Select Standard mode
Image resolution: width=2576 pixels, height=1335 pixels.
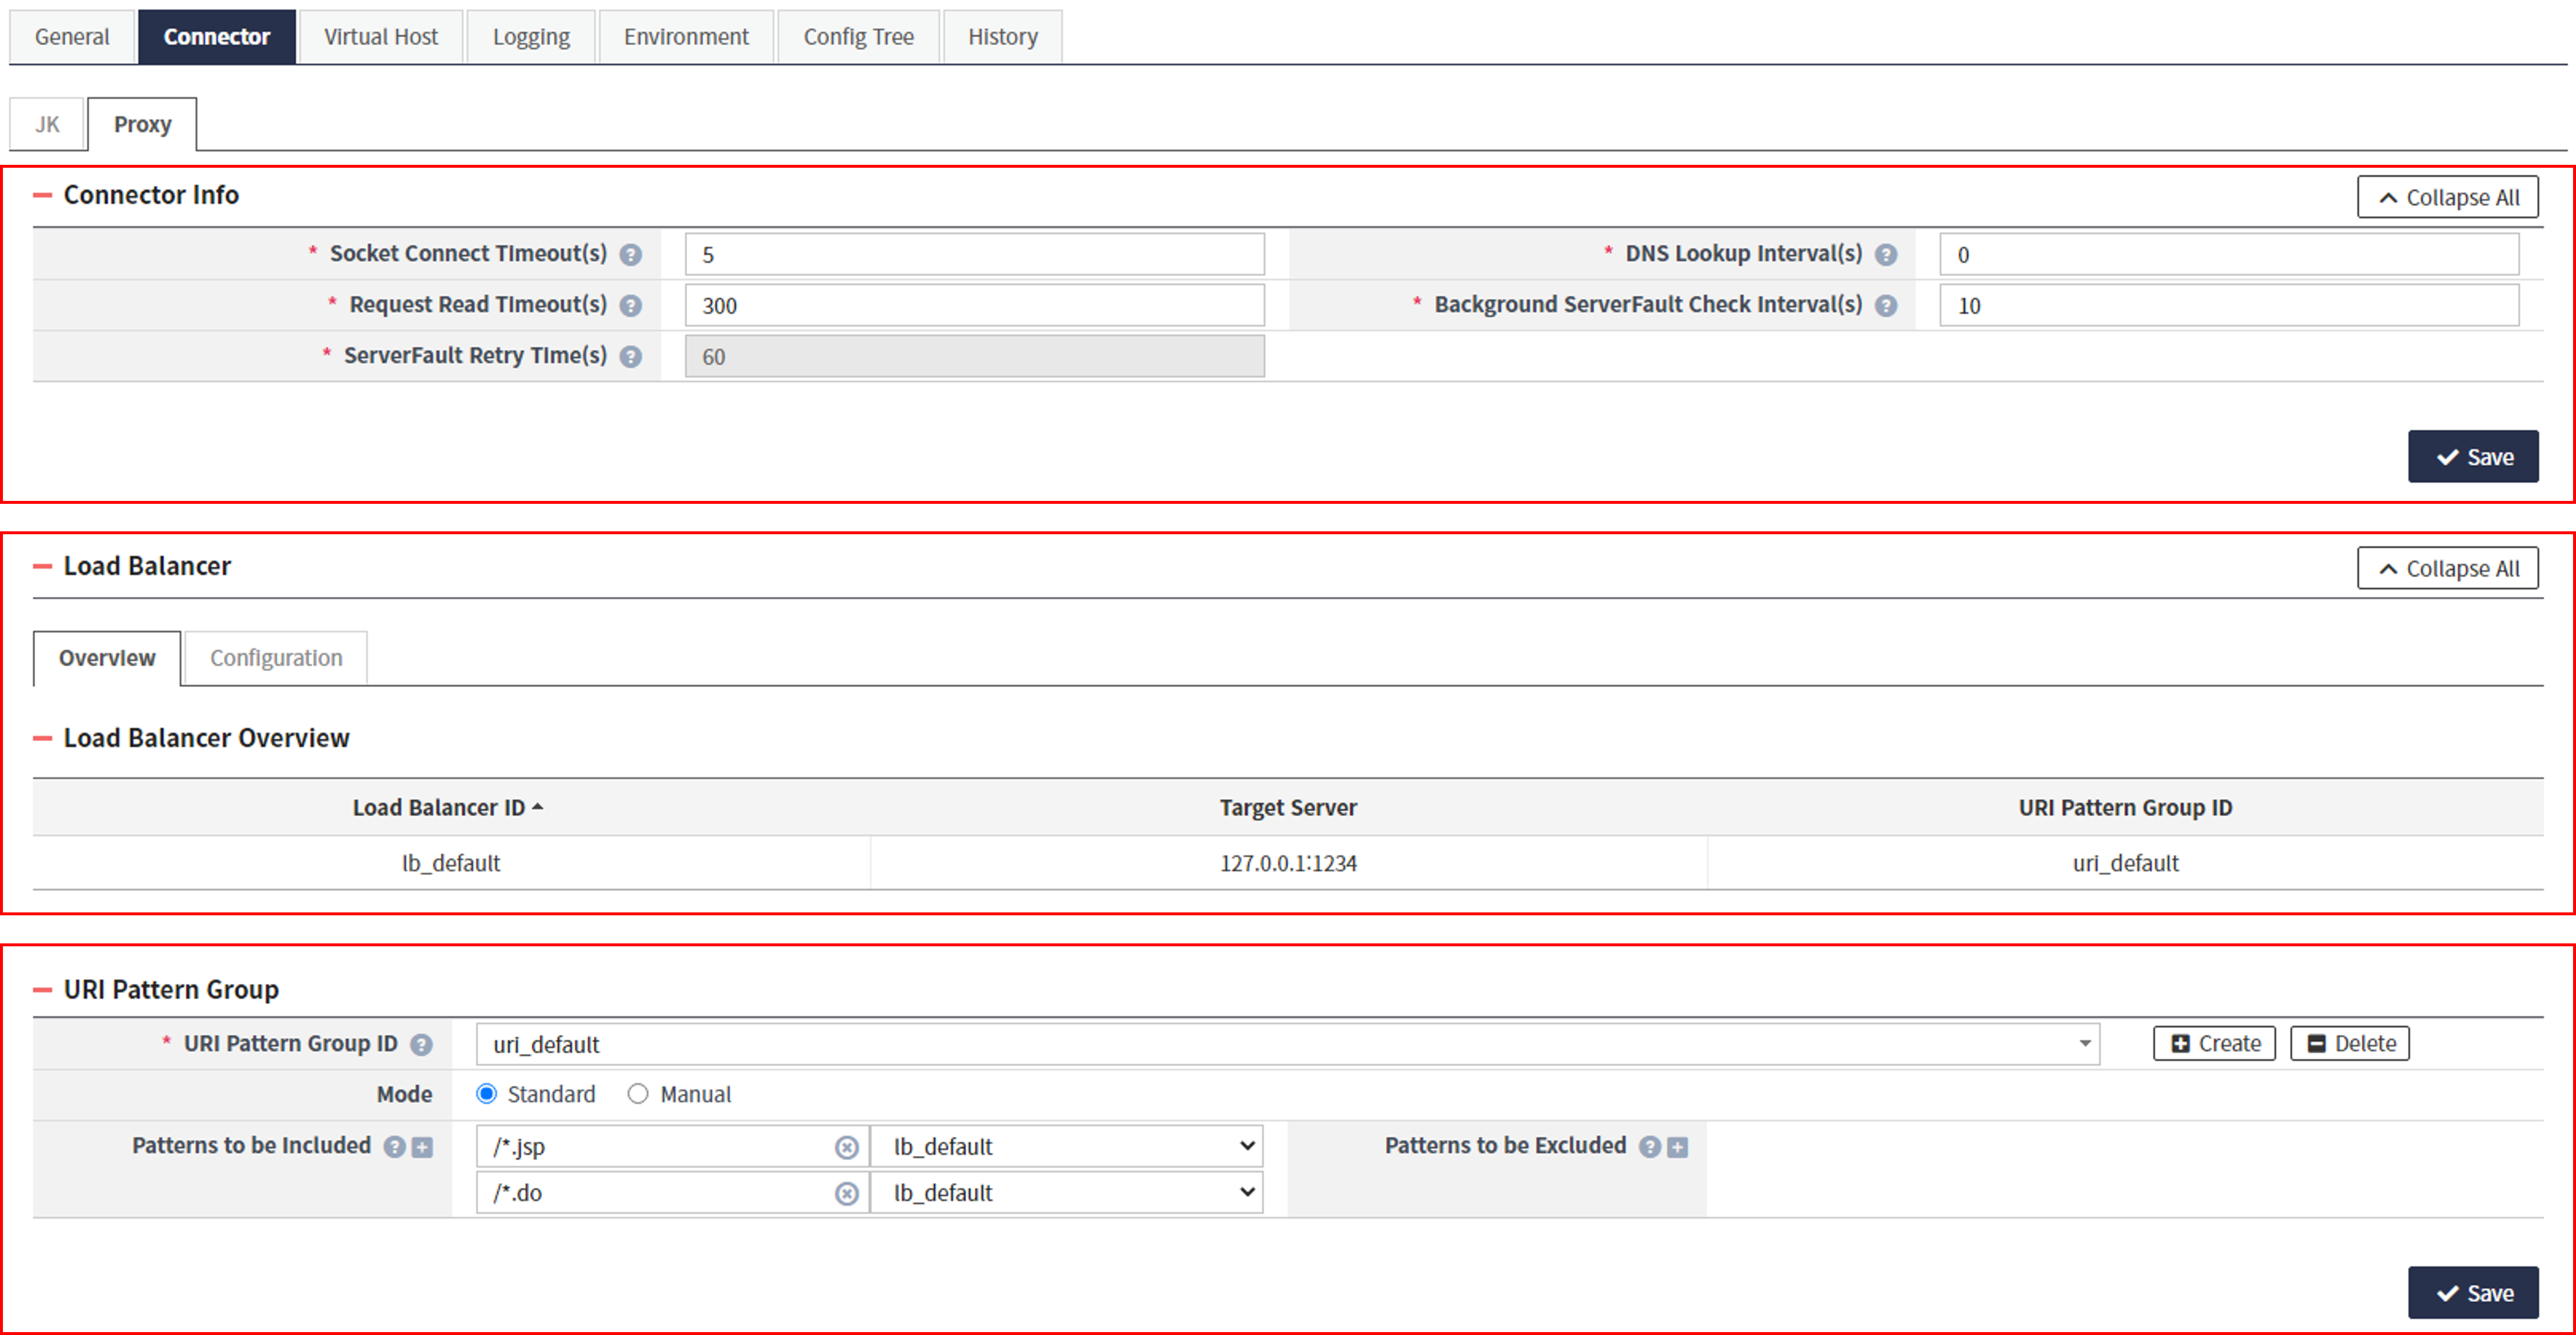[x=487, y=1093]
